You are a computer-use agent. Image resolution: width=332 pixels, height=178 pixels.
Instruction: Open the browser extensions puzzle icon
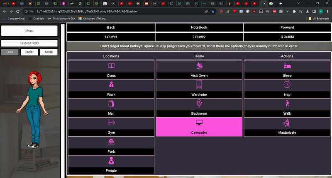(294, 12)
